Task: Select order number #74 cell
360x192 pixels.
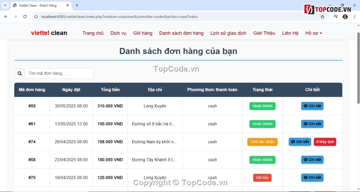Action: 32,142
